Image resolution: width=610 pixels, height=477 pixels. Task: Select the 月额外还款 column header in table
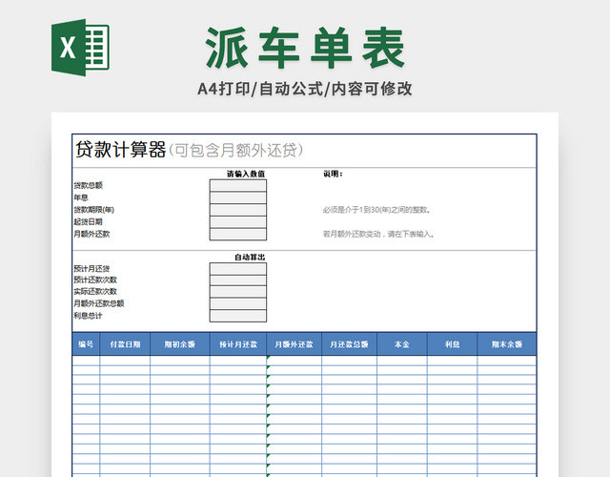(295, 344)
